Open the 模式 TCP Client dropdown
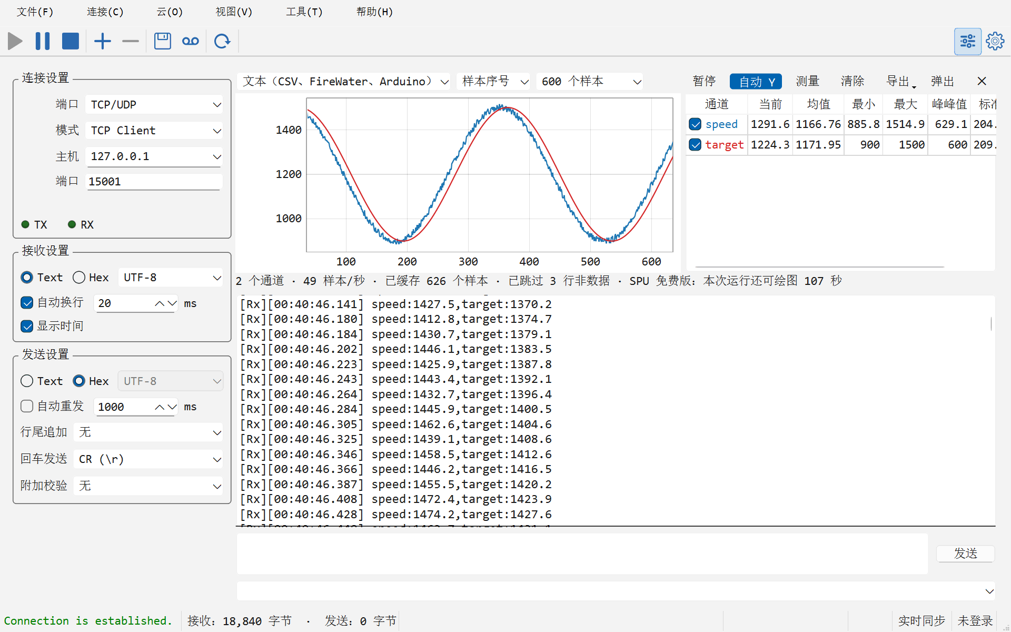 coord(154,131)
